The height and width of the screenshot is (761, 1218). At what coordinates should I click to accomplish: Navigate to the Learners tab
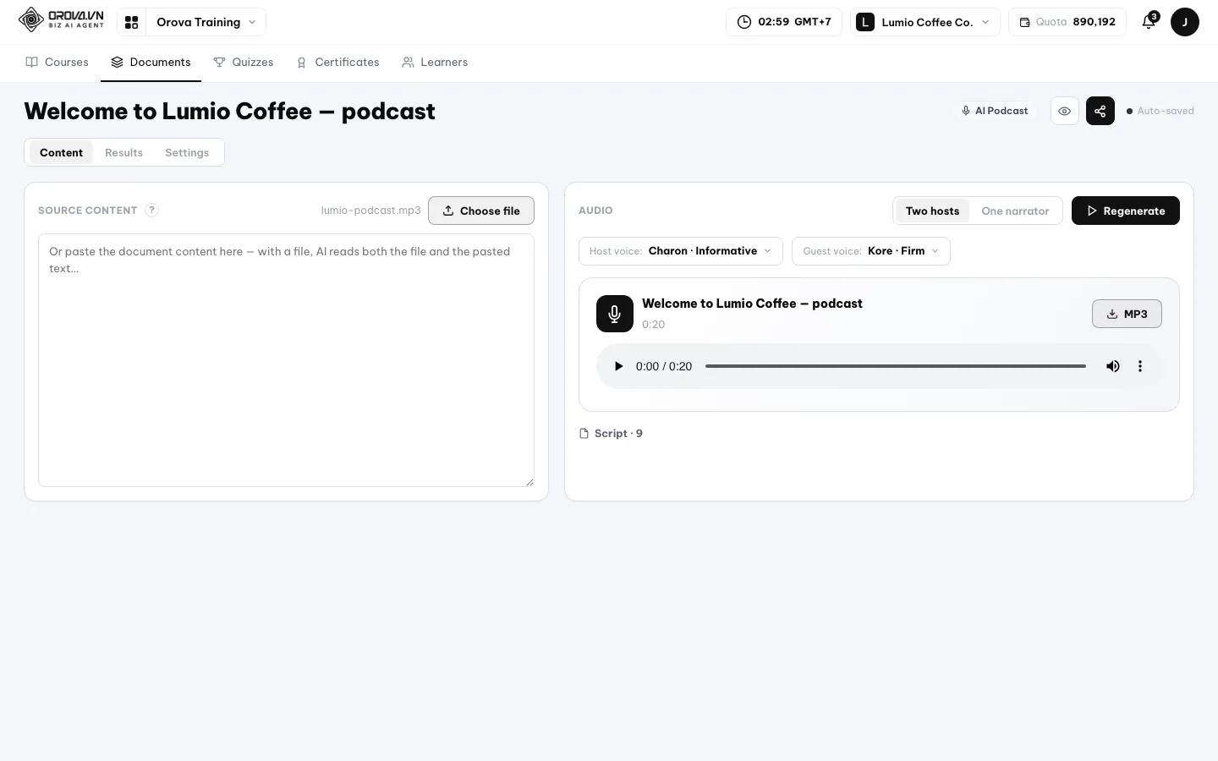pos(435,63)
